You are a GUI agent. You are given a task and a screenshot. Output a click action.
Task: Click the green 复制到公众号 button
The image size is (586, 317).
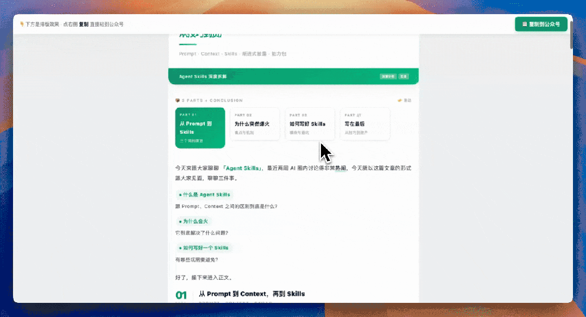tap(541, 24)
